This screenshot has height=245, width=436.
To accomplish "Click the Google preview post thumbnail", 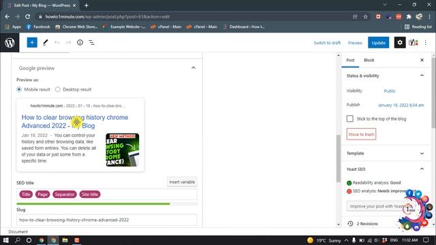I will pos(123,150).
